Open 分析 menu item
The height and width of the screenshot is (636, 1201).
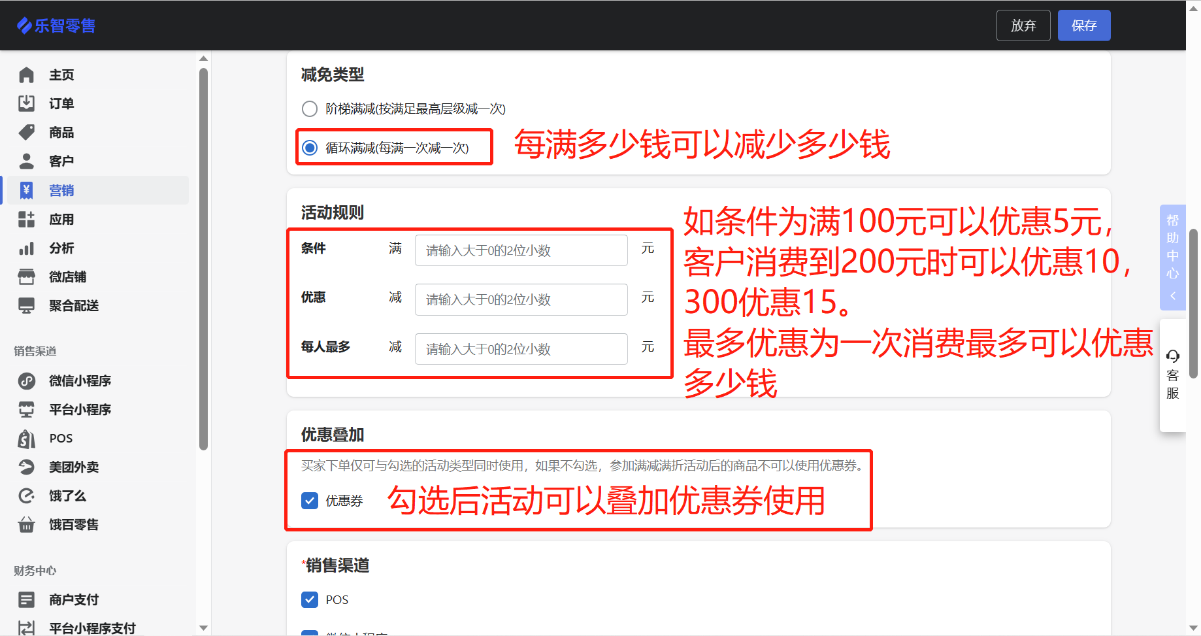61,248
